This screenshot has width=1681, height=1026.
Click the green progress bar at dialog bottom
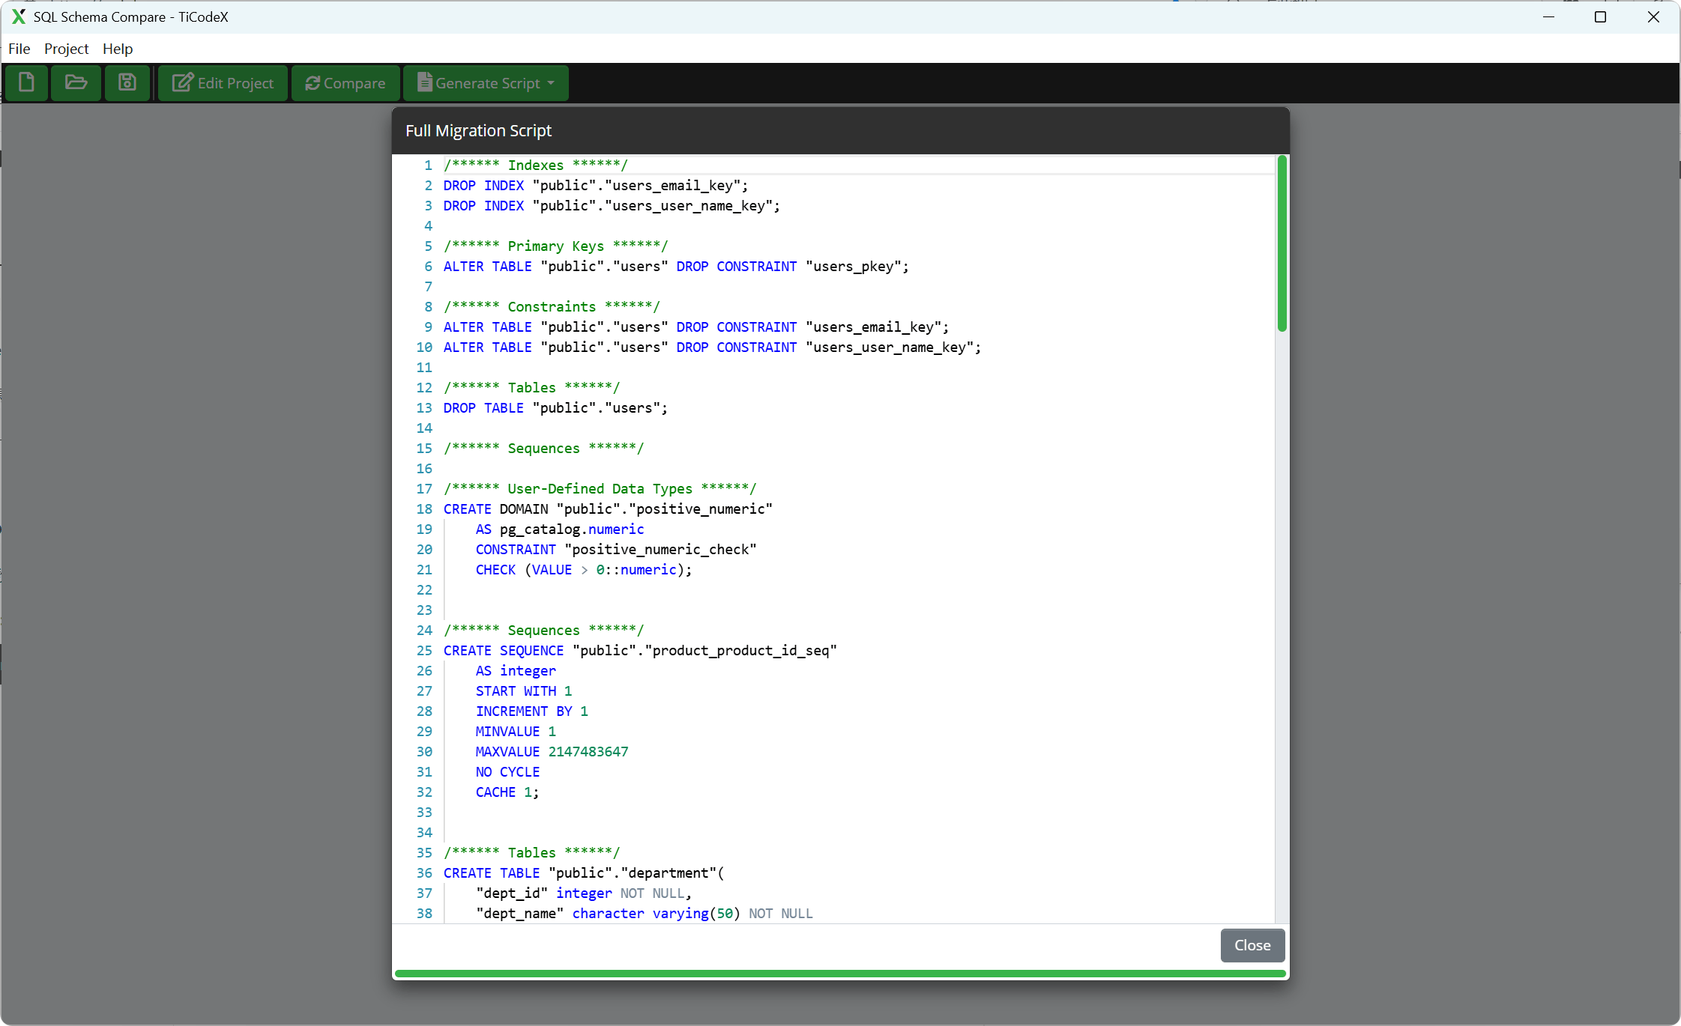coord(840,974)
